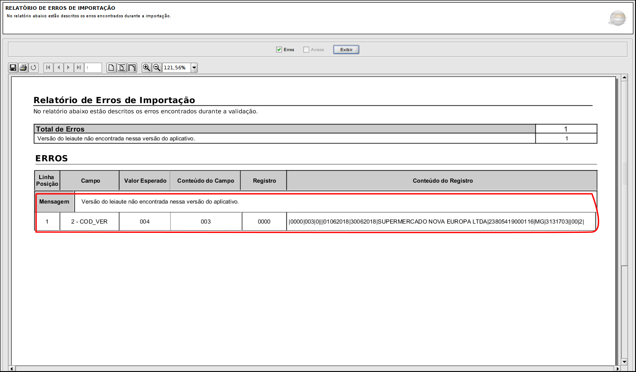Click the "Mensagem" label cell

[x=54, y=202]
